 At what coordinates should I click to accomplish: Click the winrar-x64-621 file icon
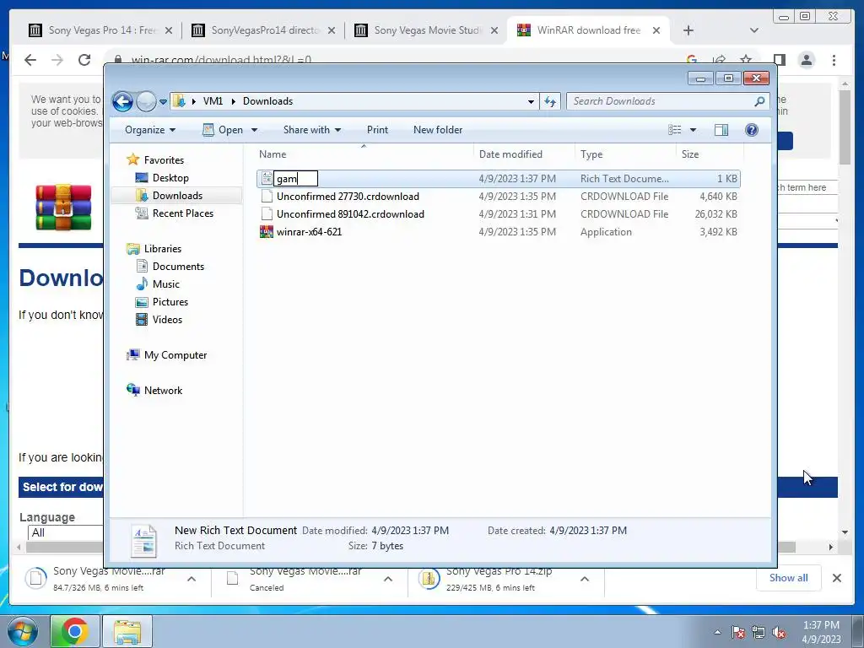[267, 232]
